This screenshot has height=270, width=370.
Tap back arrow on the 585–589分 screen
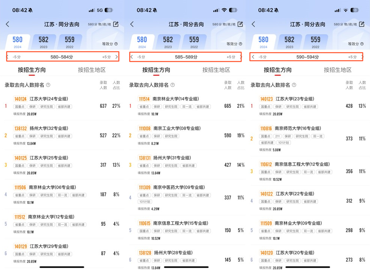coord(132,24)
